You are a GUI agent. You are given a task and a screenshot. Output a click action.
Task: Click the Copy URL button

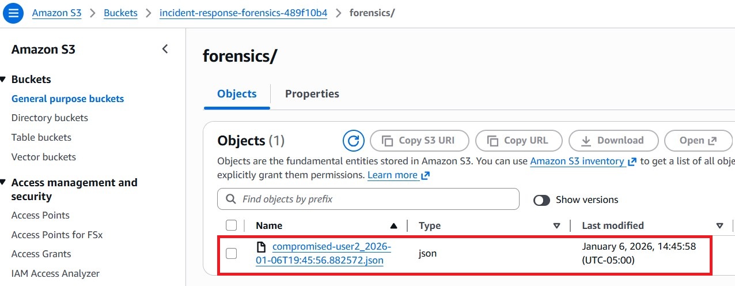518,140
